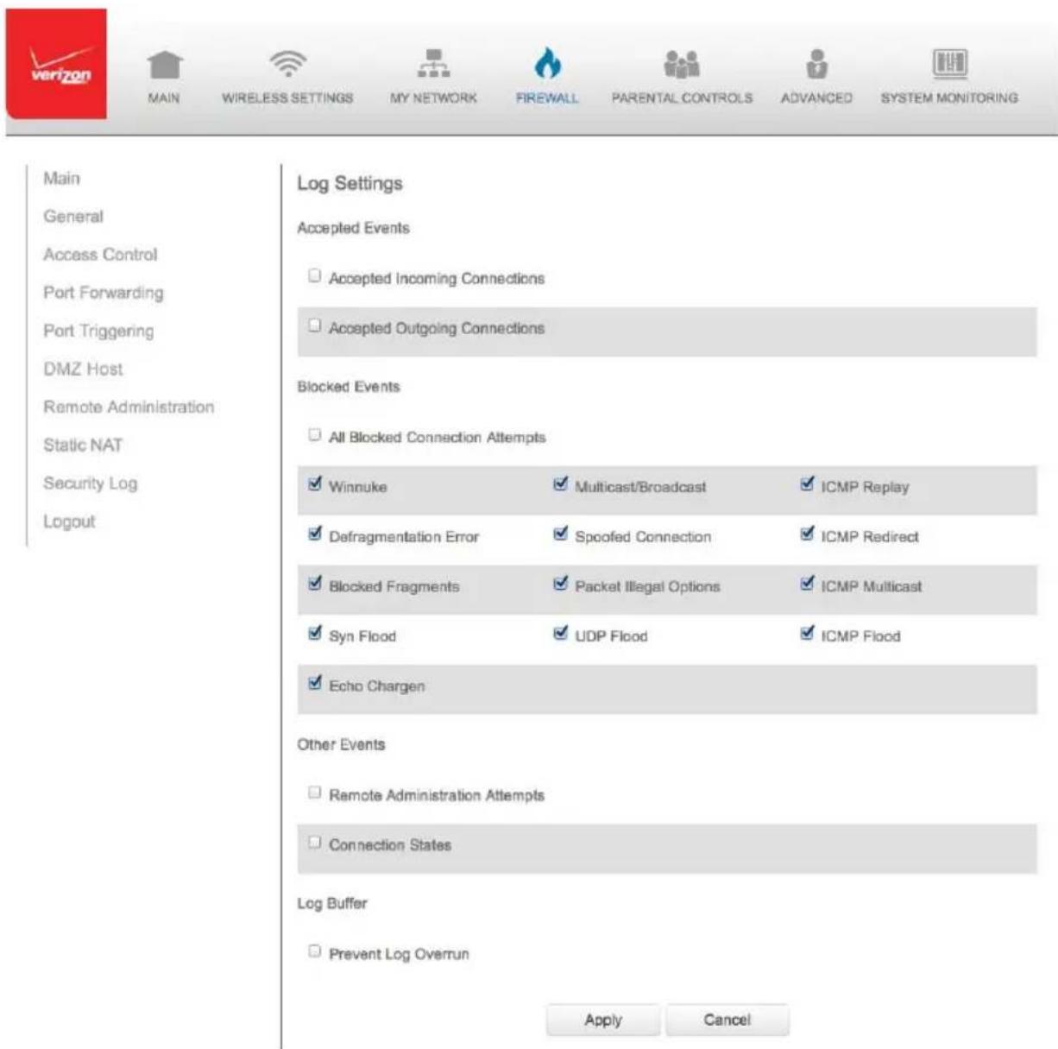Switch to WIRELESS SETTINGS tab label
Image resolution: width=1058 pixels, height=1049 pixels.
coord(287,98)
